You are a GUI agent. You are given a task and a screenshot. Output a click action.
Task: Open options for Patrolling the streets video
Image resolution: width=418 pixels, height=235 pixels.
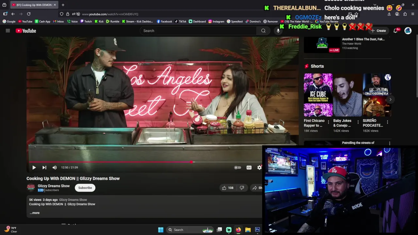(x=389, y=143)
